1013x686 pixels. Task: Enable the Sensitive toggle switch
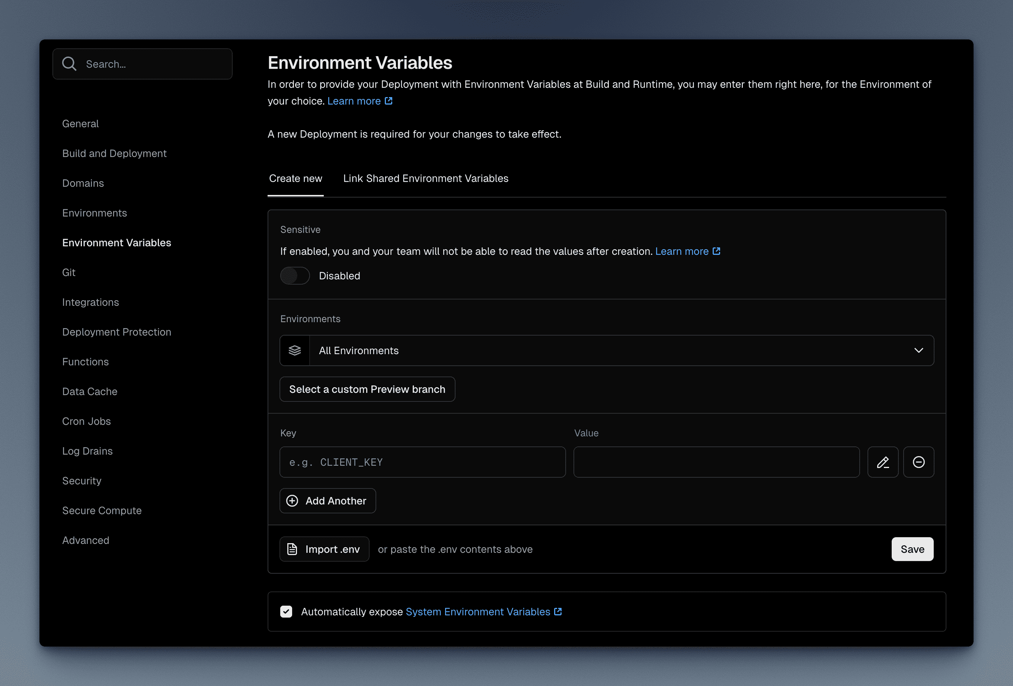[x=295, y=275]
